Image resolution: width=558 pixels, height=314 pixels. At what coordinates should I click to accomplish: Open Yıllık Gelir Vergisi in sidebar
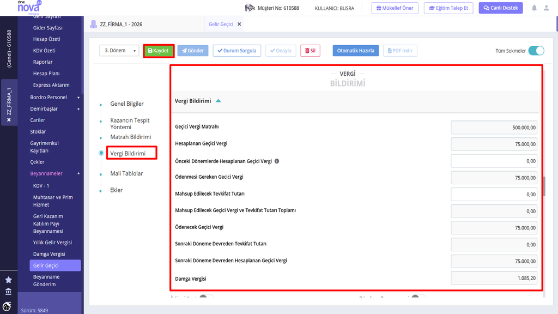tap(52, 243)
